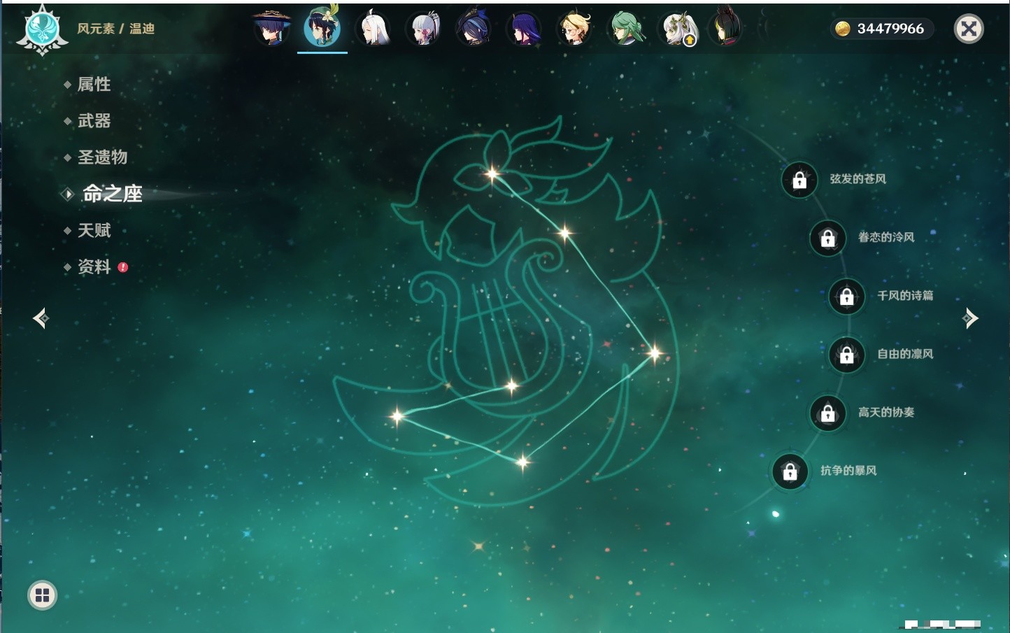Screen dimensions: 1010x633
Task: Click the lock icon for 高天的协奏
Action: pyautogui.click(x=828, y=413)
